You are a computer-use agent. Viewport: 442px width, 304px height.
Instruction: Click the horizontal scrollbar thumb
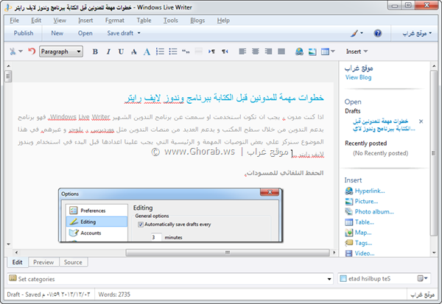(228, 252)
